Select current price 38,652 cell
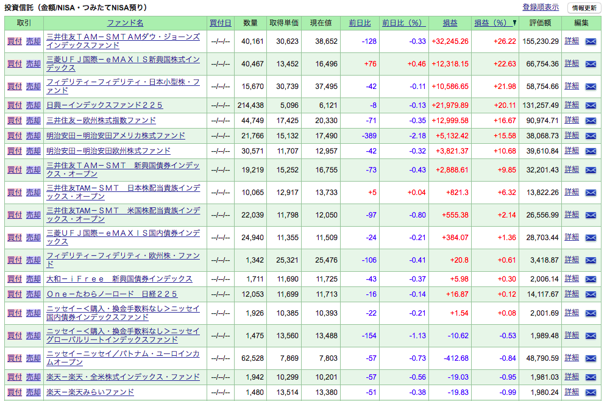Viewport: 607px width, 401px height. tap(321, 41)
